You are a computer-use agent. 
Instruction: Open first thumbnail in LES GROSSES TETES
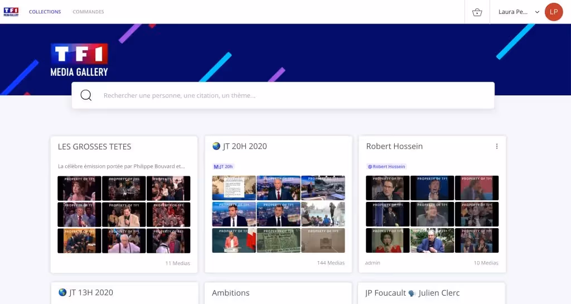pos(79,188)
